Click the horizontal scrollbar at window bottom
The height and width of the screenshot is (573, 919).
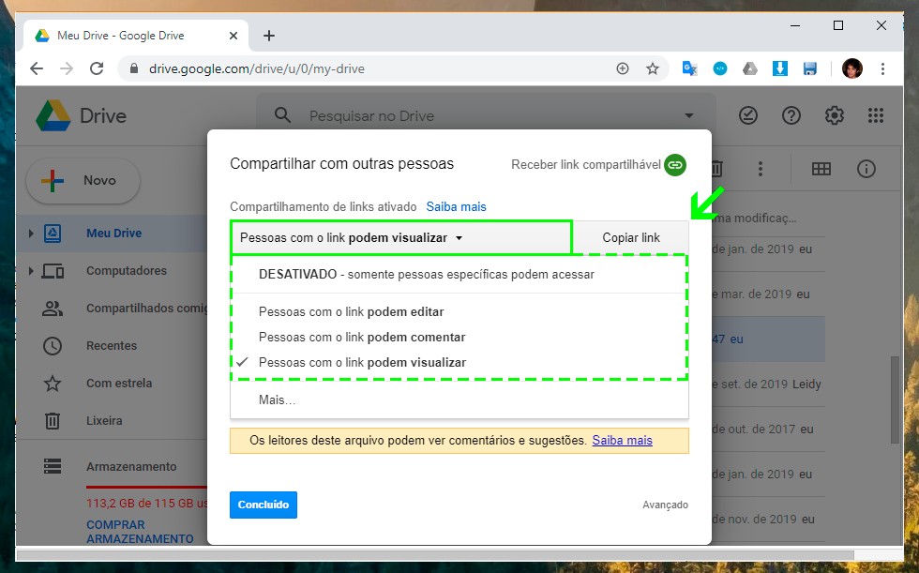pos(434,554)
